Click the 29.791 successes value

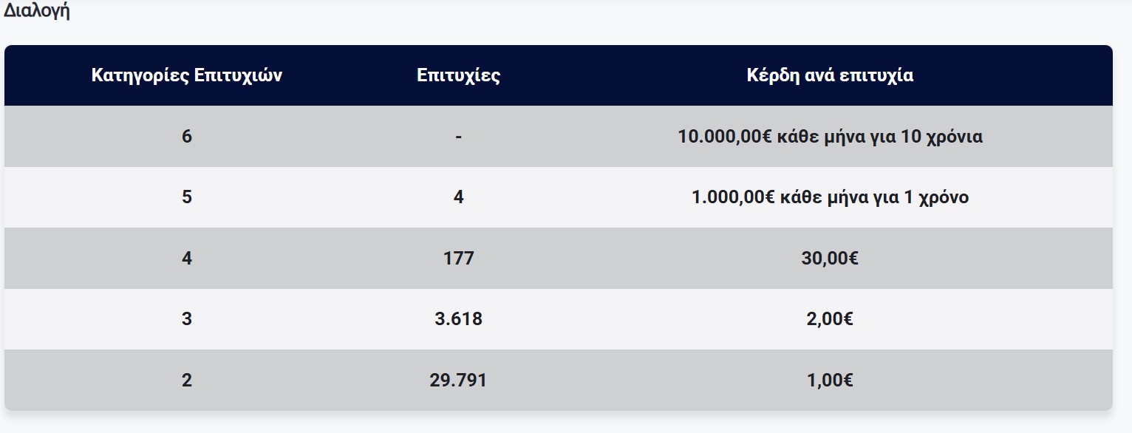coord(458,380)
